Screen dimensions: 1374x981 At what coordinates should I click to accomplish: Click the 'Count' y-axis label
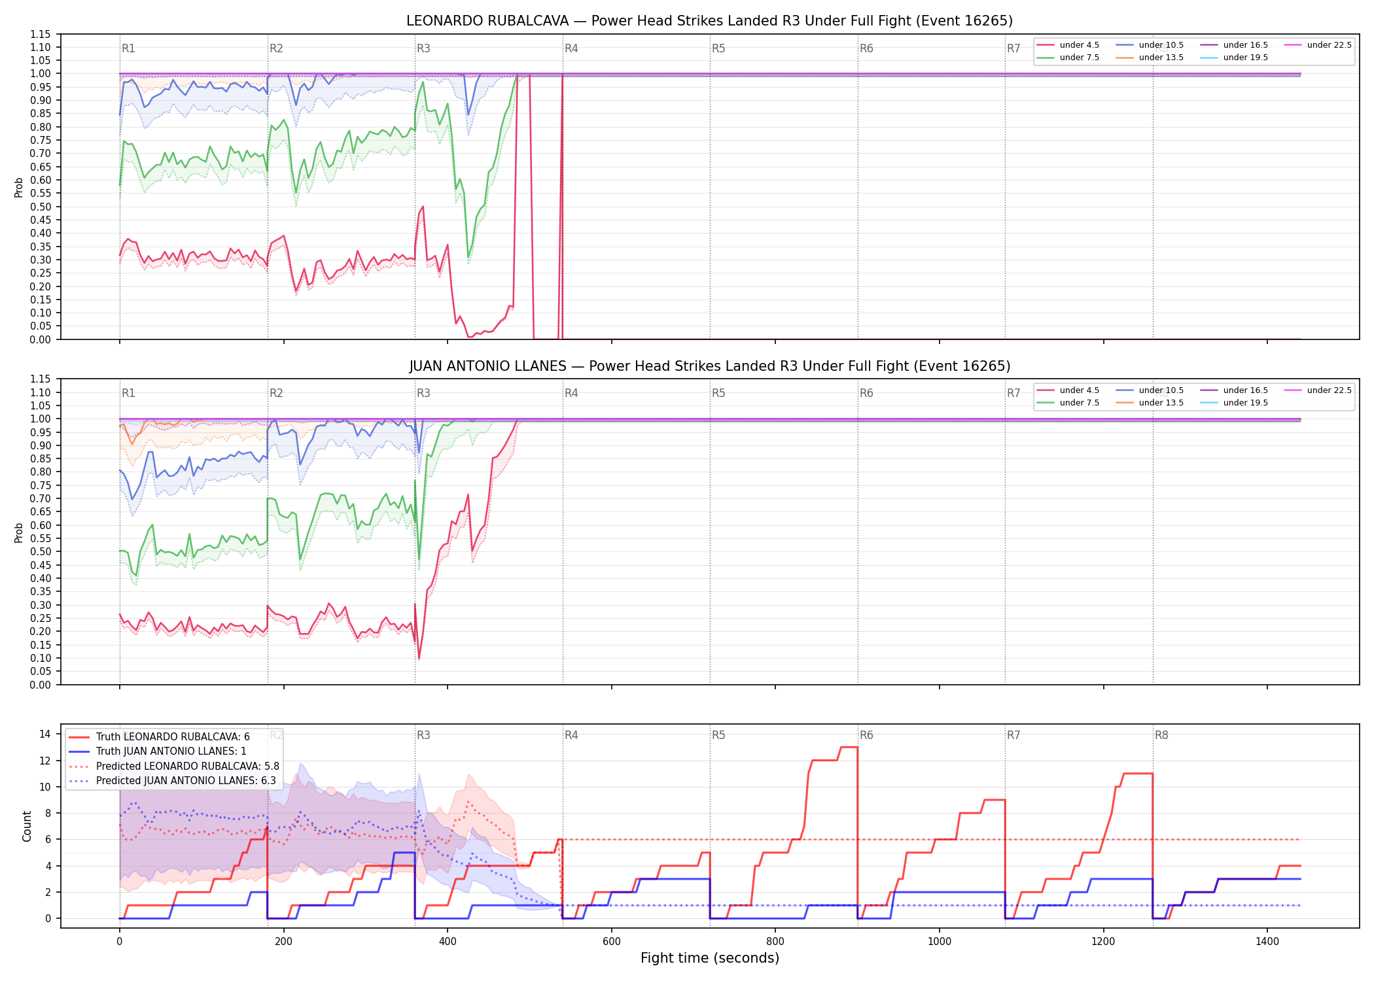click(27, 826)
